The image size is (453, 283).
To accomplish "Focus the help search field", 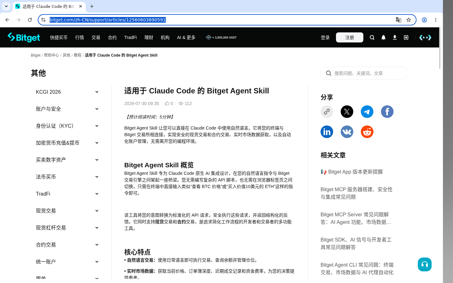I will pyautogui.click(x=364, y=73).
